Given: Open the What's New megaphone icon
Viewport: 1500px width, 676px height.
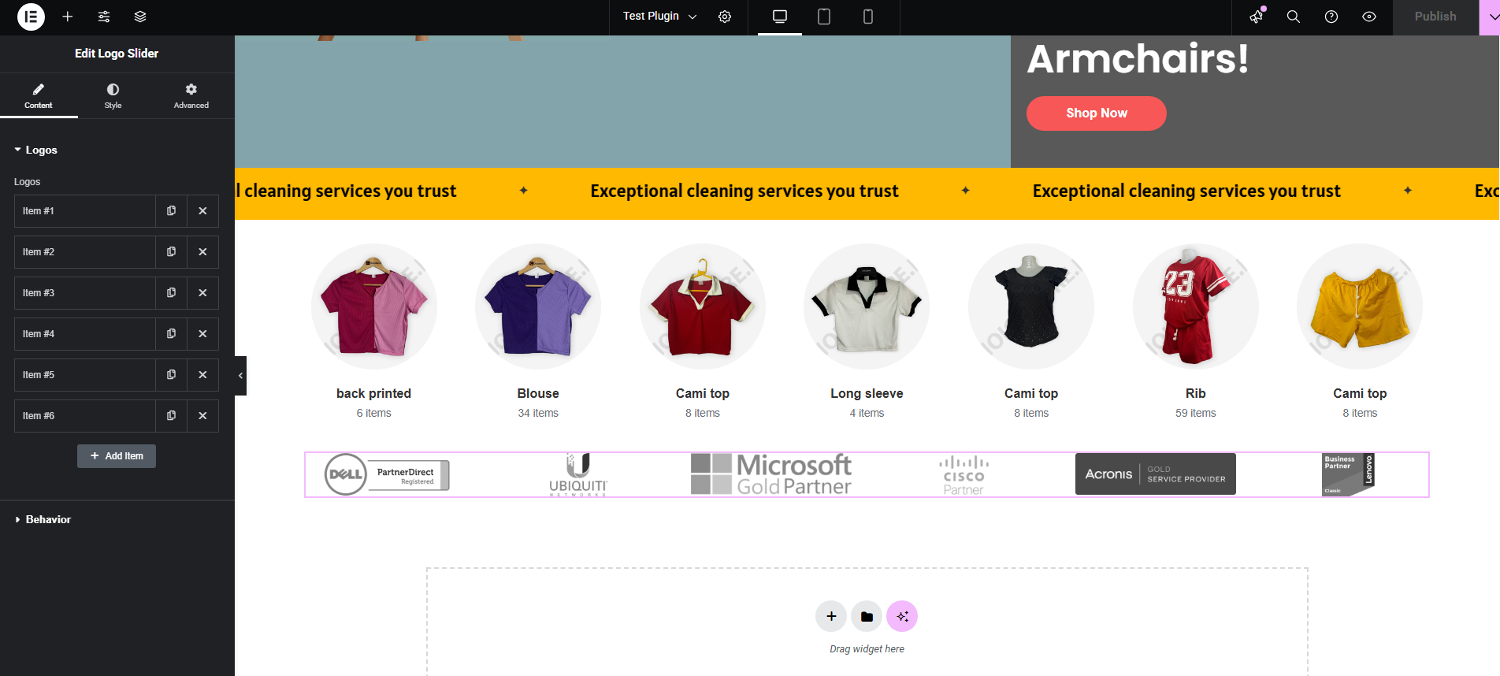Looking at the screenshot, I should point(1257,17).
